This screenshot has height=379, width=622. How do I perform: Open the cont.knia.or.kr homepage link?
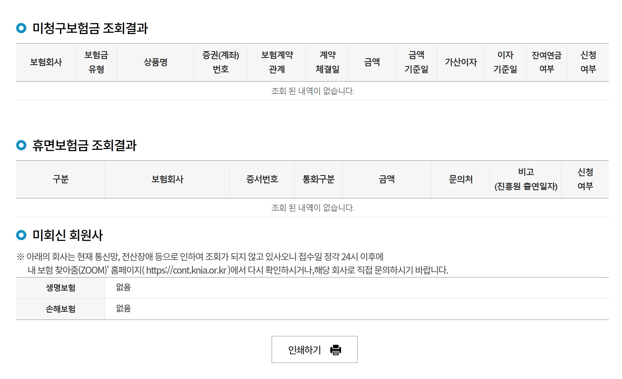click(x=186, y=270)
